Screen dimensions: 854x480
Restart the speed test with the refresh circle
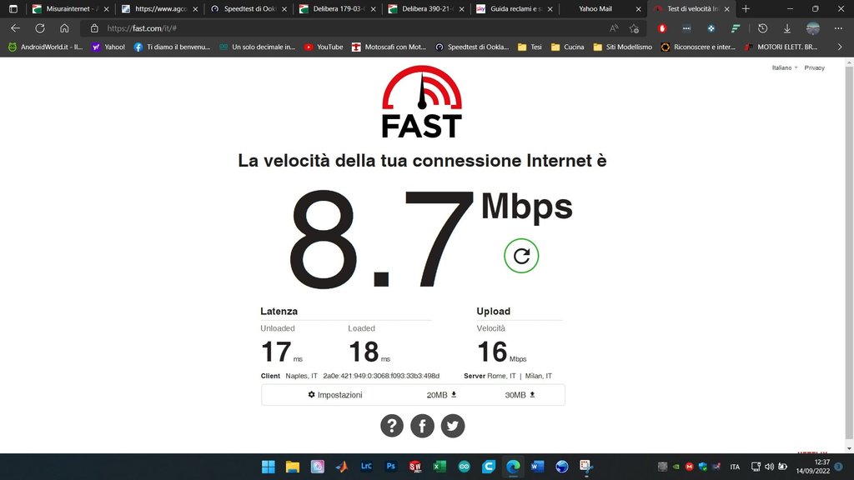pos(521,256)
